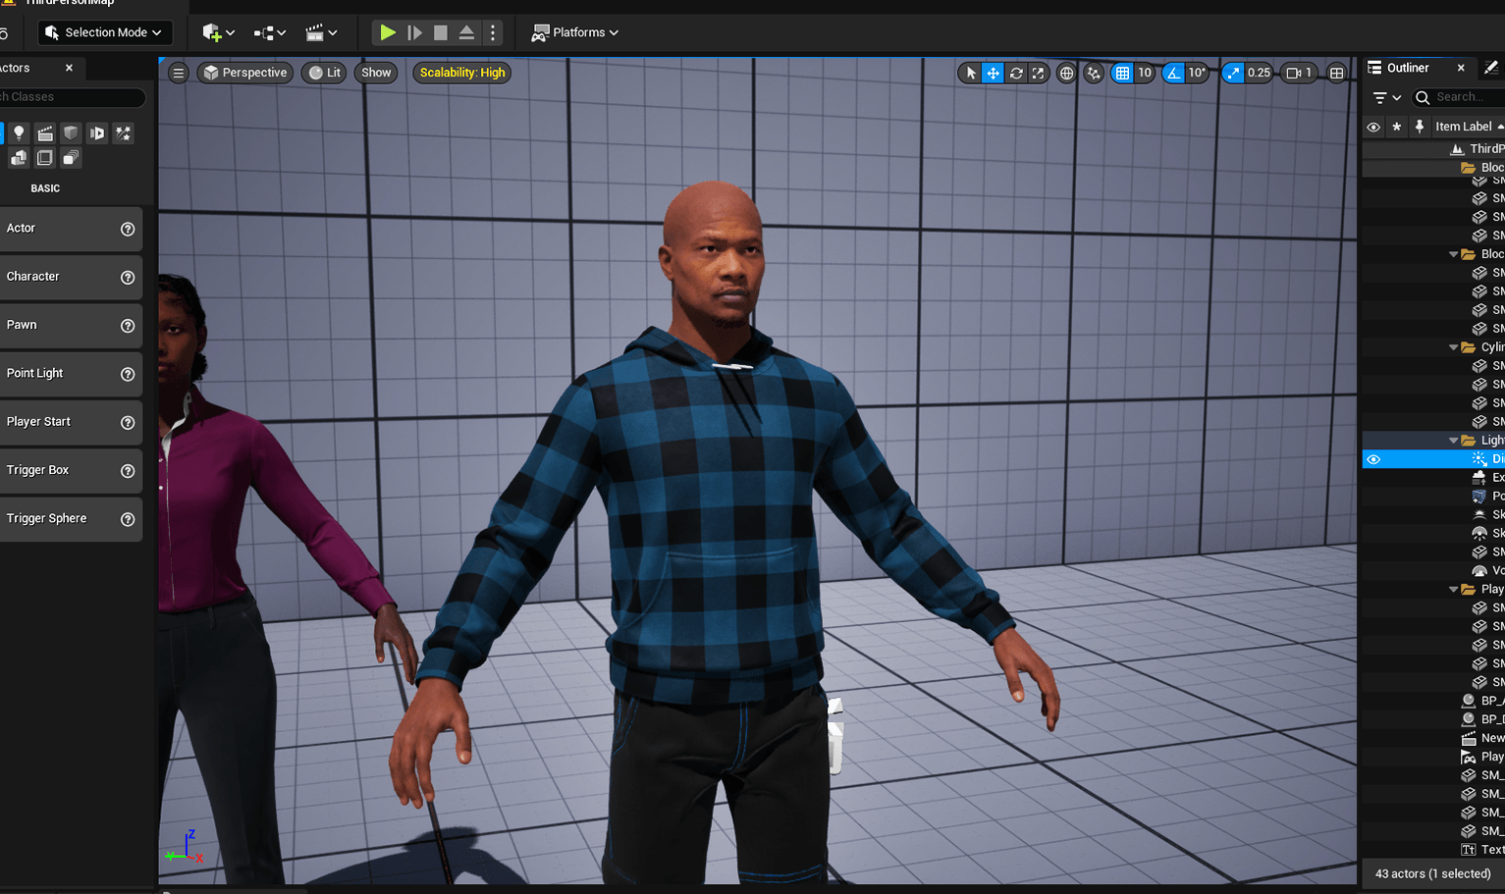
Task: Switch to the Rotate tool in viewport
Action: pos(1016,73)
